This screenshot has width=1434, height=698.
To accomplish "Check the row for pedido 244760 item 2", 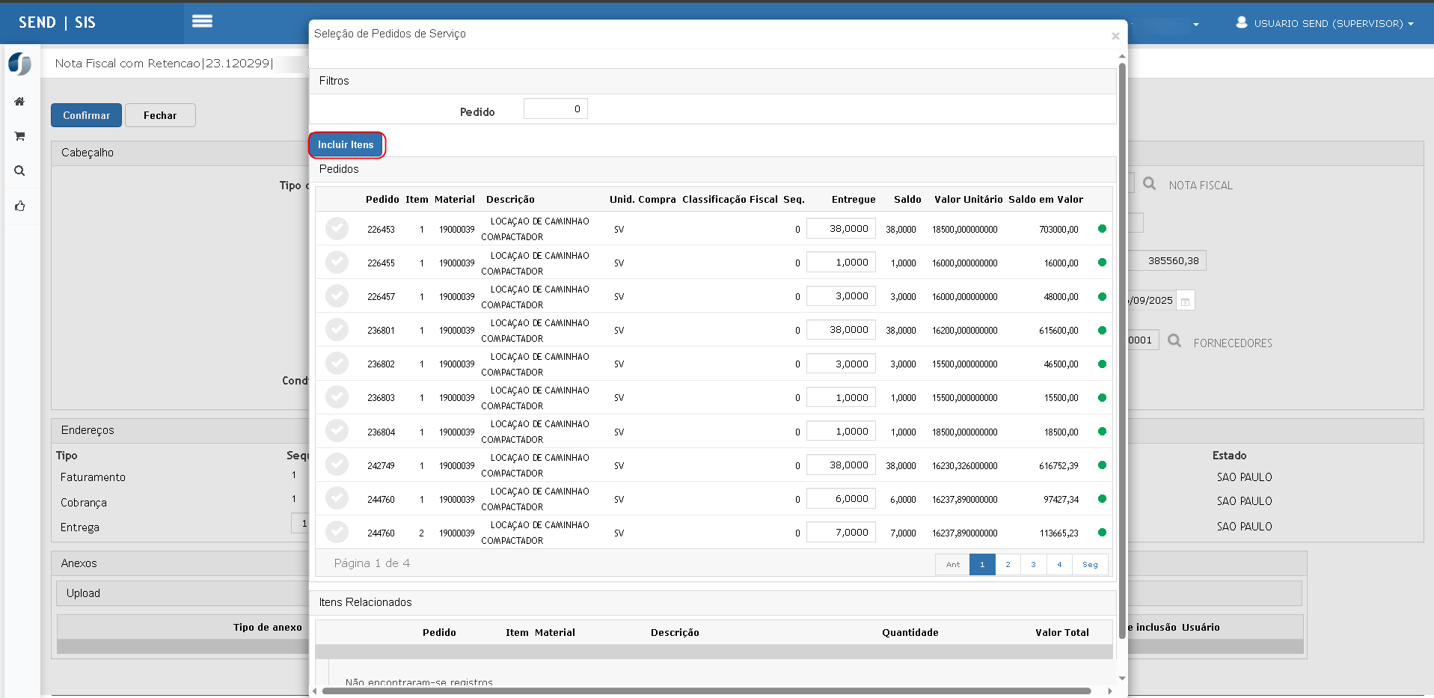I will (337, 533).
